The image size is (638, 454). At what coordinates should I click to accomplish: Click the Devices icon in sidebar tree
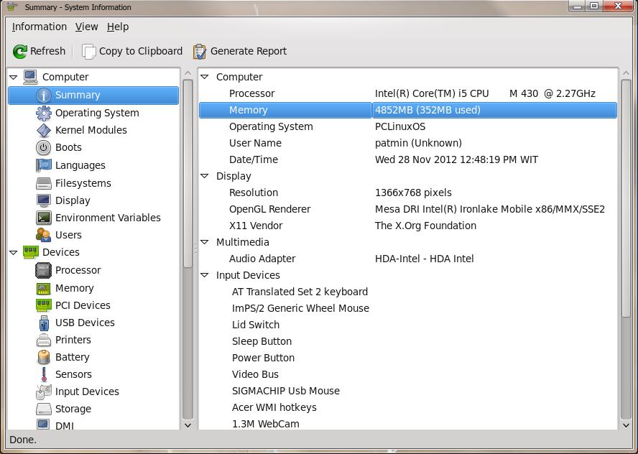[x=30, y=252]
